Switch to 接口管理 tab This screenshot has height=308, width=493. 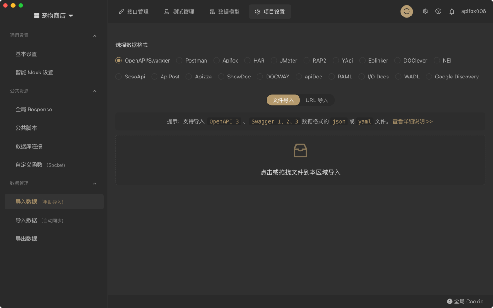tap(134, 11)
